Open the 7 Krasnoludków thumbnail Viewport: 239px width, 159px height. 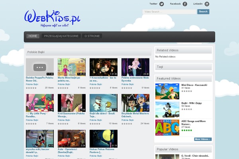(104, 67)
